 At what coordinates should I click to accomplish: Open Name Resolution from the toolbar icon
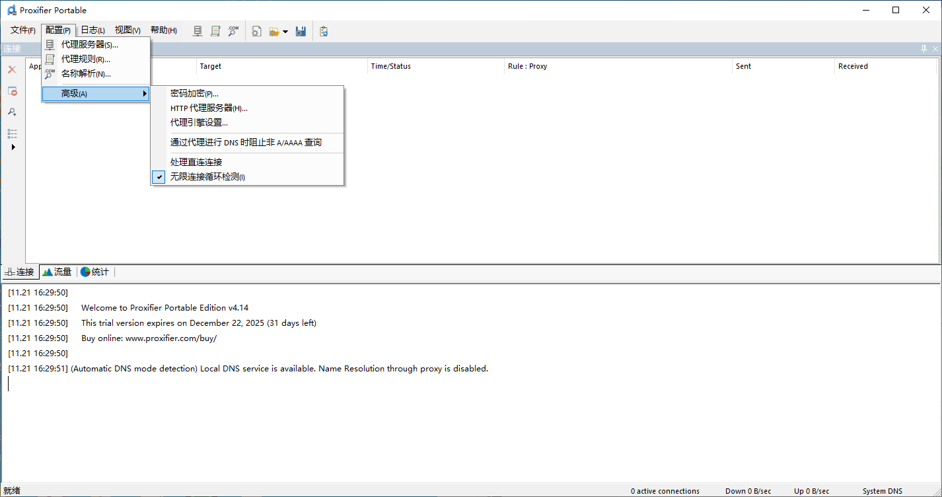(233, 31)
